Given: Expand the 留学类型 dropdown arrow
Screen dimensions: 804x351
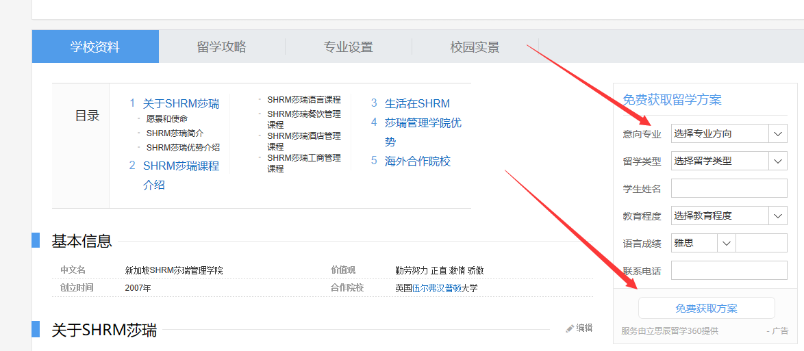Looking at the screenshot, I should tap(778, 161).
